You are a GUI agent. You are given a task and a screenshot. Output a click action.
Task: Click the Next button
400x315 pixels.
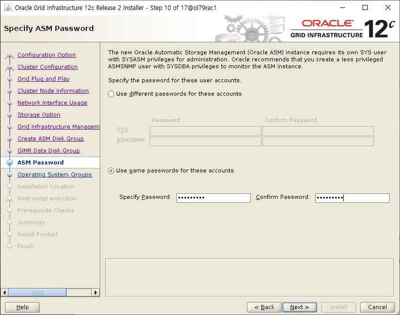pos(300,307)
